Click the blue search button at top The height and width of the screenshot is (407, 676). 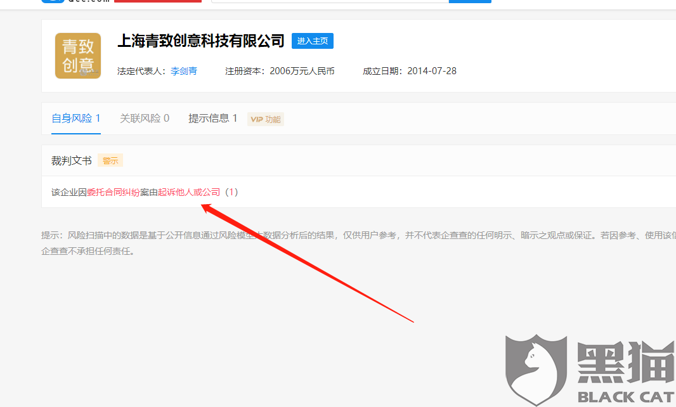click(x=470, y=1)
